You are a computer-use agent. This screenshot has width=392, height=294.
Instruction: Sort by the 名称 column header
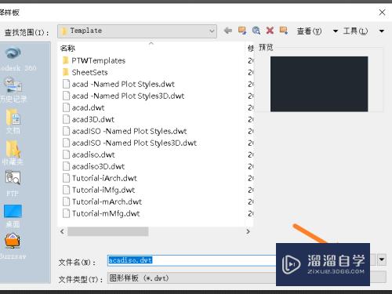(x=67, y=48)
